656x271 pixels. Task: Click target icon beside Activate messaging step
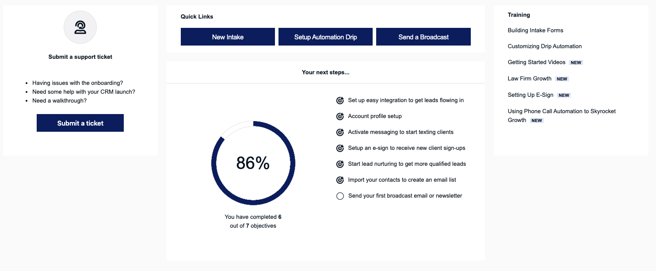coord(340,132)
